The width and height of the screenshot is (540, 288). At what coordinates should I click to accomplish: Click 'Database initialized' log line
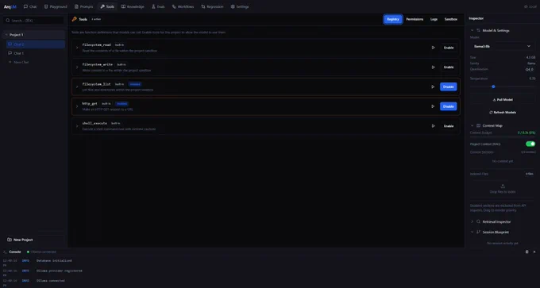coord(54,261)
